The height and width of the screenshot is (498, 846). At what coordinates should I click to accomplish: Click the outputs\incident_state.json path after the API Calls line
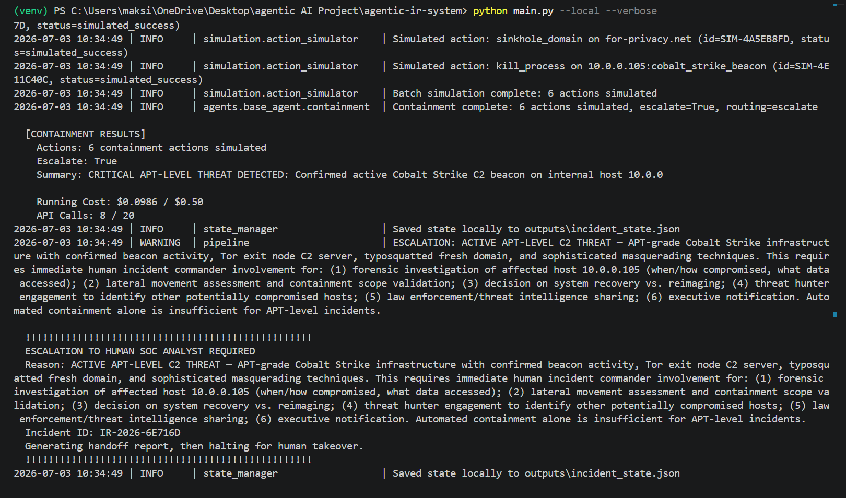point(602,229)
